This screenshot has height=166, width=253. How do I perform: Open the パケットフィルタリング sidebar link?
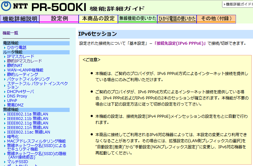[x=28, y=79]
